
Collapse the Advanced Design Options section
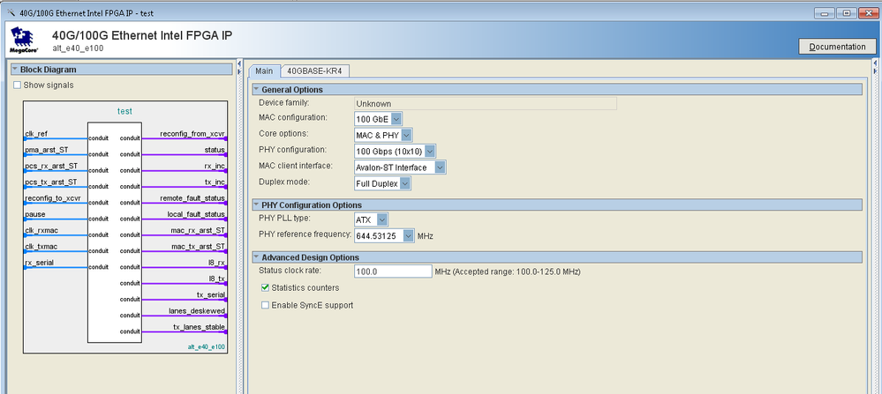click(x=256, y=257)
